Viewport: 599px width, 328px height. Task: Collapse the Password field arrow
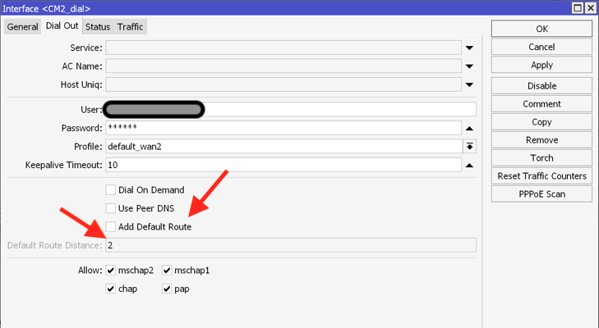(469, 129)
